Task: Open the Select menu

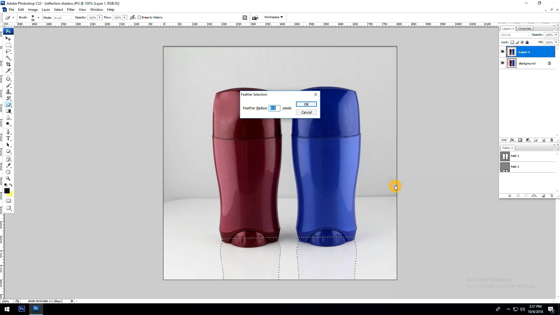Action: coord(58,10)
